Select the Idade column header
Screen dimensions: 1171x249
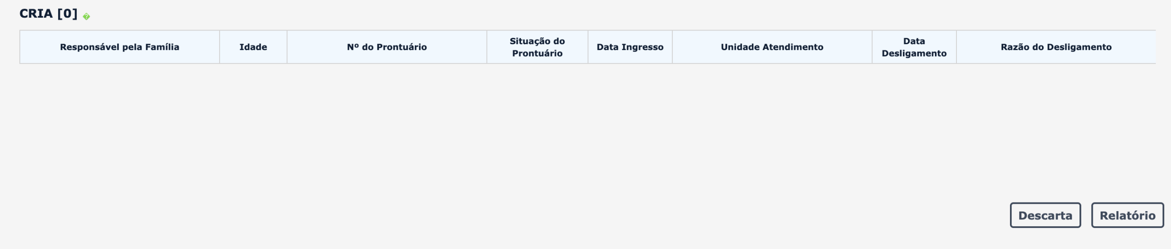click(253, 47)
